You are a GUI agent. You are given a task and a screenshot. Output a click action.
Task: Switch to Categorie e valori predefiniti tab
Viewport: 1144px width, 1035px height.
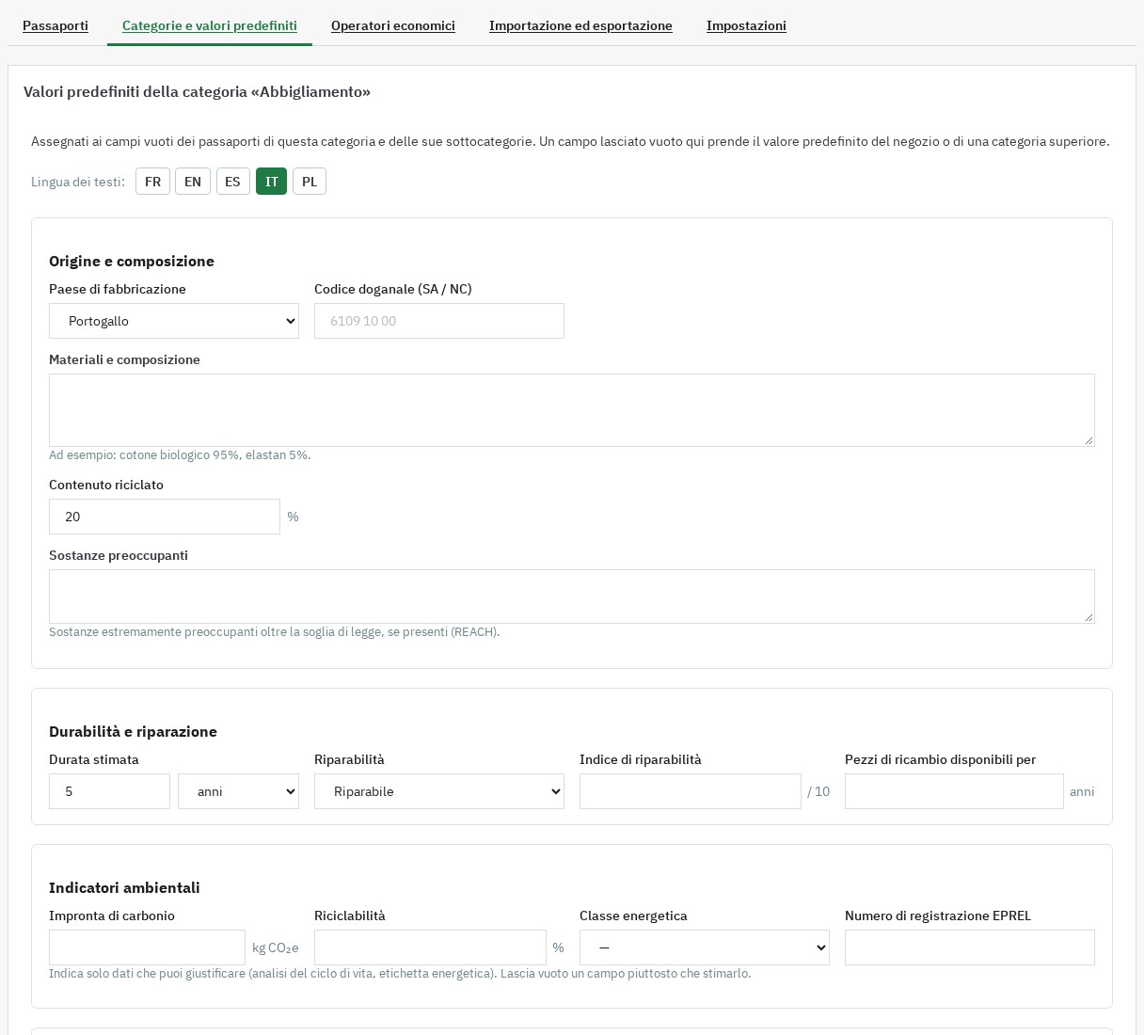210,25
